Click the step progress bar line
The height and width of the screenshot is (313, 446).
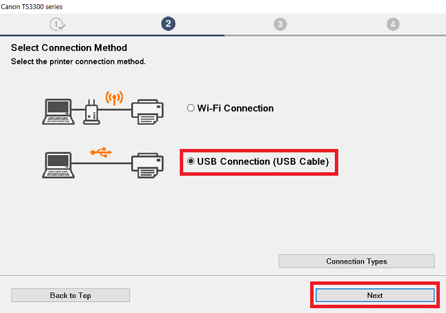(x=223, y=36)
